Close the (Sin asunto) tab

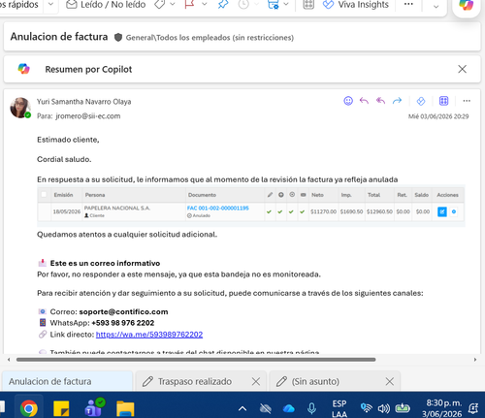tap(390, 381)
